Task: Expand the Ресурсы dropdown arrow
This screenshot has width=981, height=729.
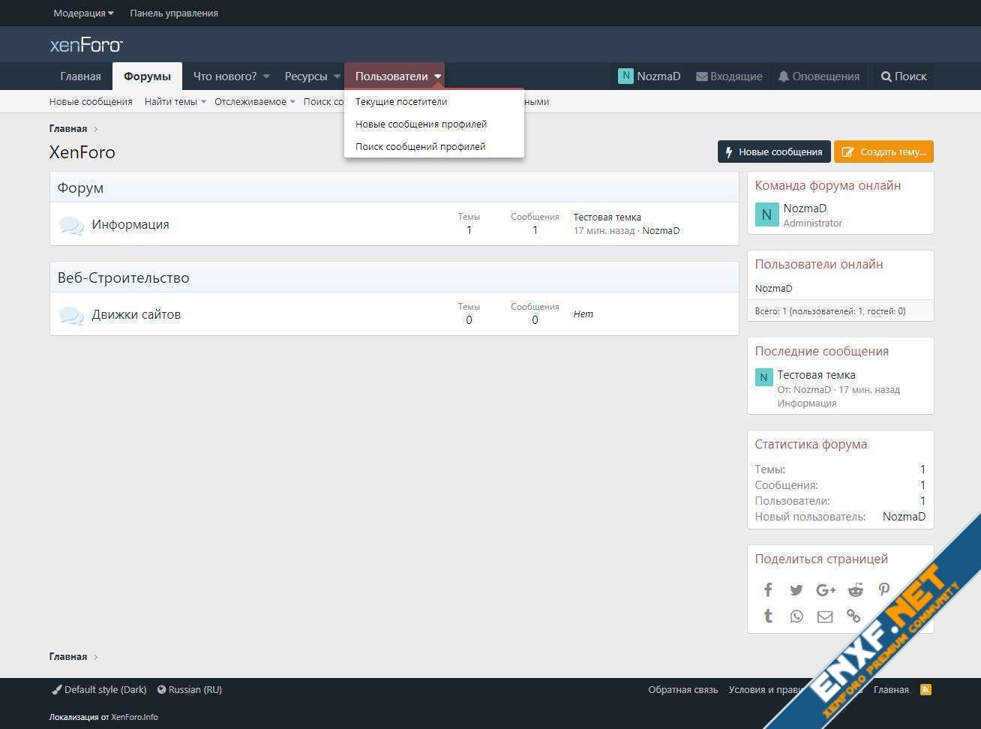Action: coord(337,76)
